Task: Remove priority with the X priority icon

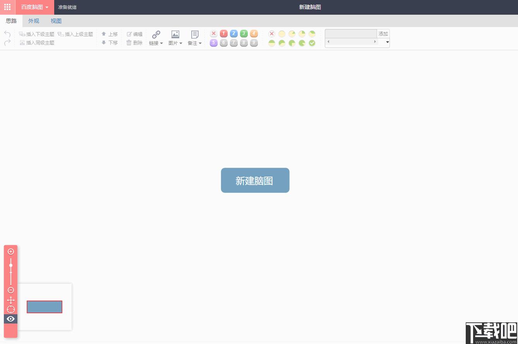Action: [x=214, y=34]
